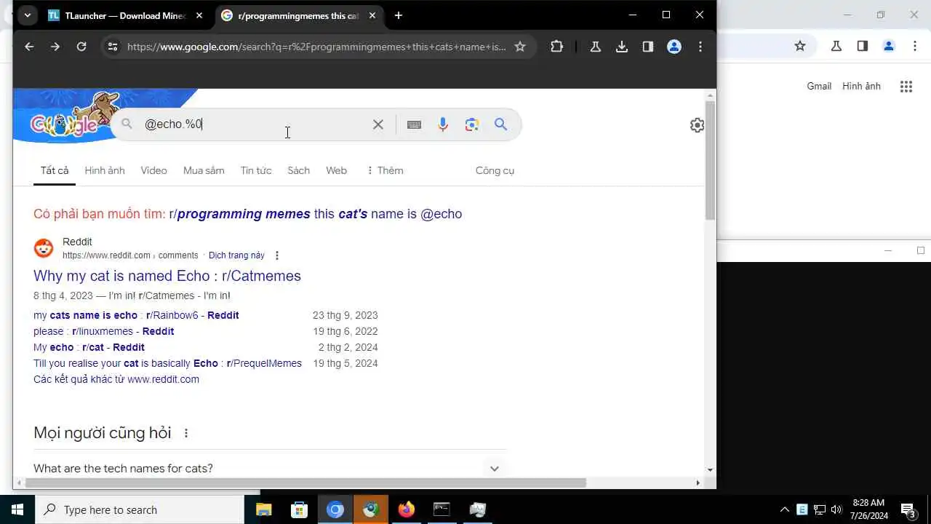Switch to Hình ảnh results
This screenshot has width=931, height=524.
click(x=105, y=170)
